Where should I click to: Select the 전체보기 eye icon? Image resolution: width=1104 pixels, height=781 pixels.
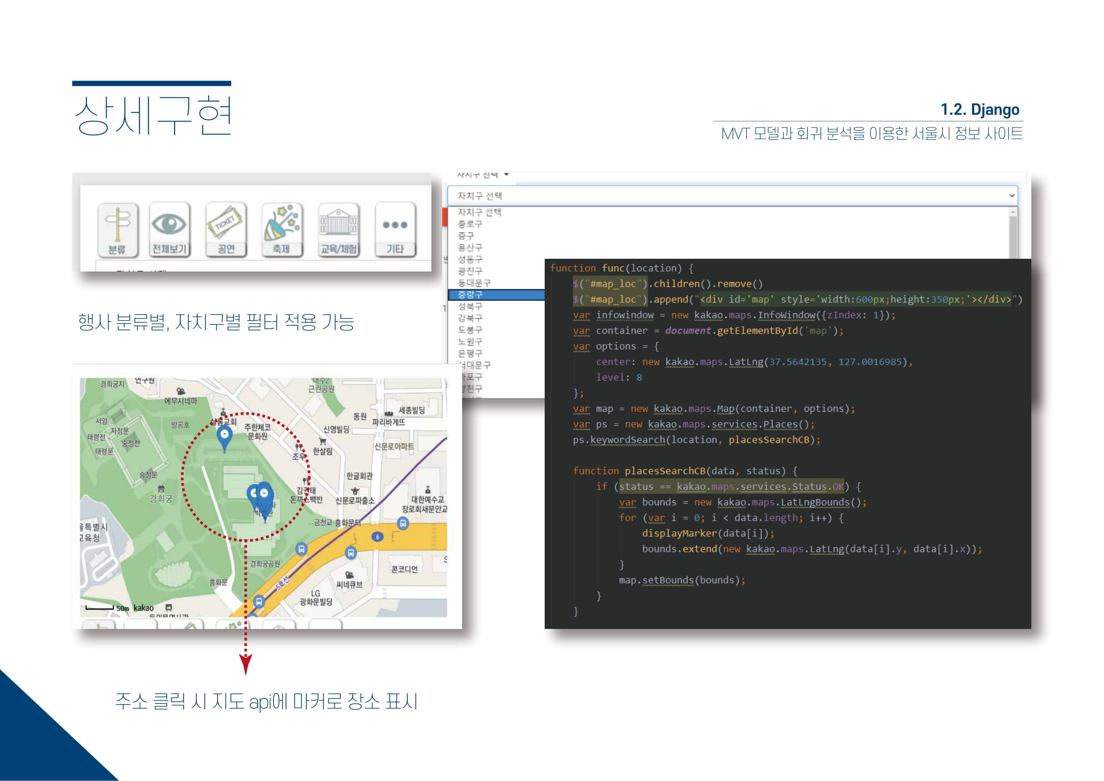click(x=169, y=229)
